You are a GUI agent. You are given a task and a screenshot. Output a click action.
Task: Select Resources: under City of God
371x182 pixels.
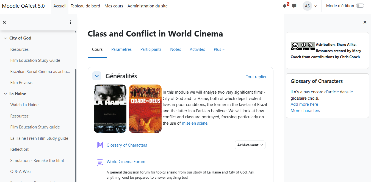(x=20, y=49)
